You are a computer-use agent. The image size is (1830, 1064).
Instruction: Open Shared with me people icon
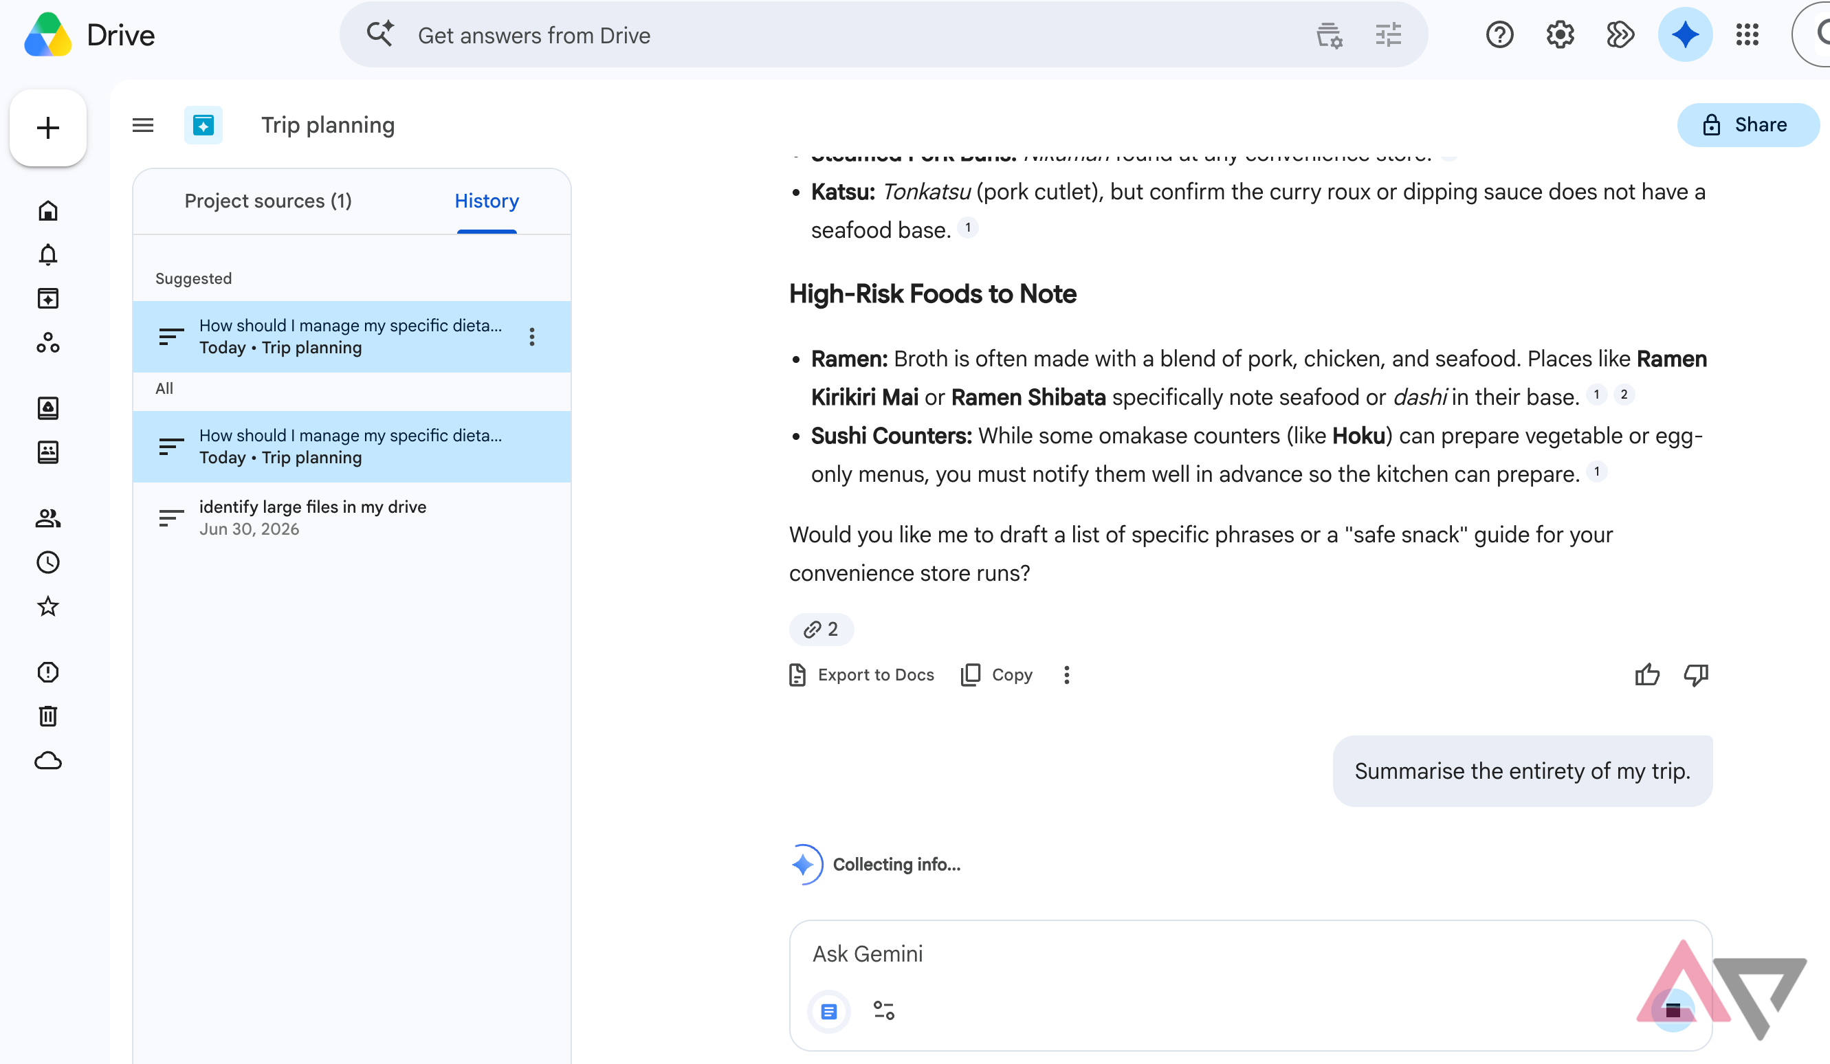[x=48, y=518]
